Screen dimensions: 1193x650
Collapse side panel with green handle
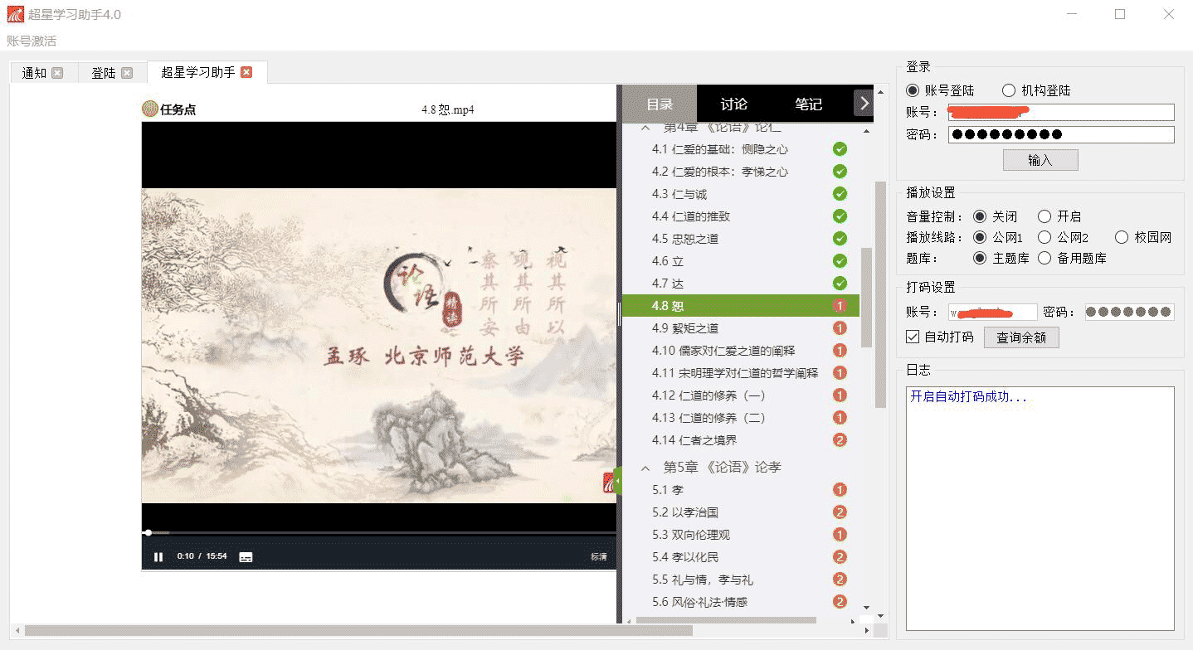(x=617, y=481)
